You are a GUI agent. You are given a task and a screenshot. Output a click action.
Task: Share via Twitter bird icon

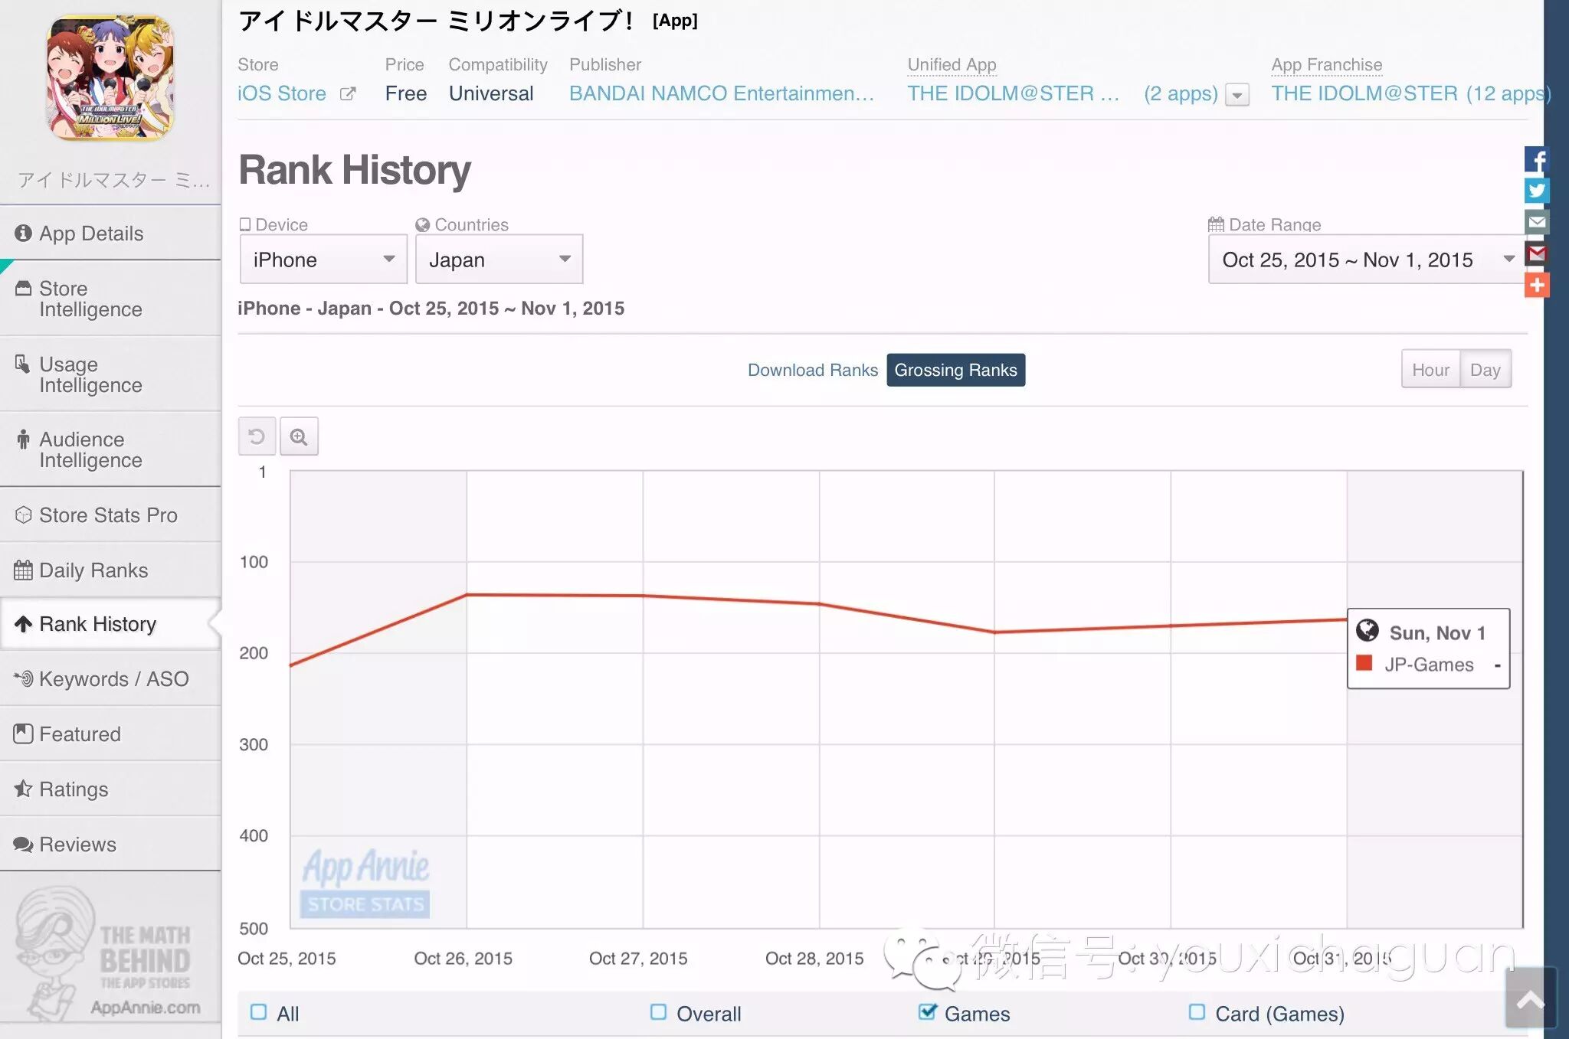pyautogui.click(x=1536, y=191)
